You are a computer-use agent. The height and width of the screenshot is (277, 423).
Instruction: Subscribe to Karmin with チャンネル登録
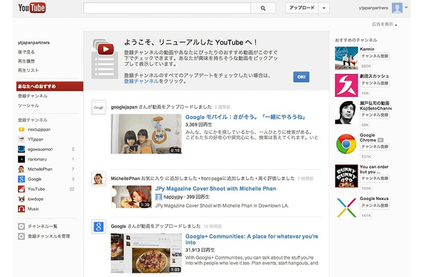[374, 56]
